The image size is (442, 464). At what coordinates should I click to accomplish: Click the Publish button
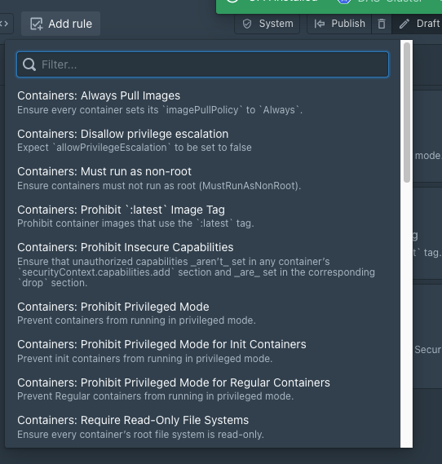[339, 24]
